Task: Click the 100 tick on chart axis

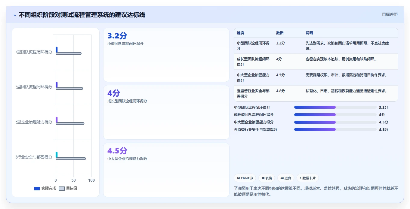Action: 91,180
